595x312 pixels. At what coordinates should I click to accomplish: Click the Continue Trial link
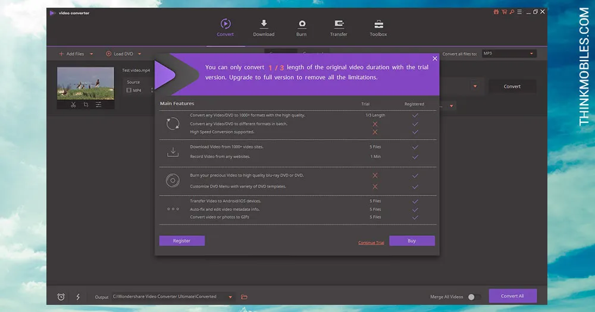371,242
